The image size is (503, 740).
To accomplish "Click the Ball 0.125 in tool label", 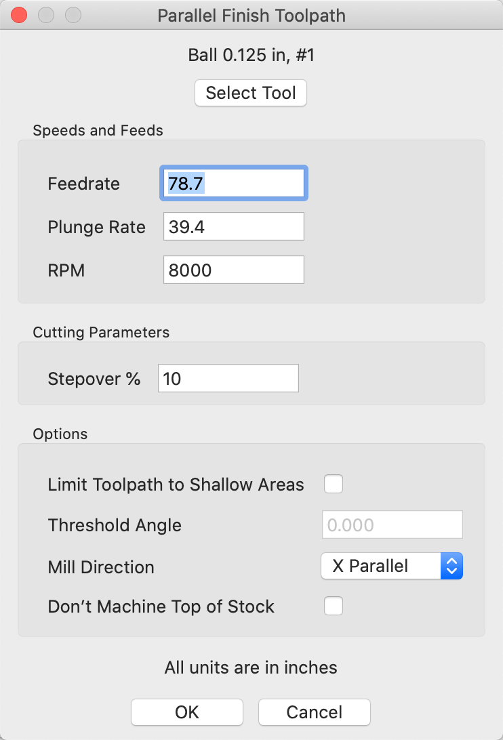I will pos(251,55).
